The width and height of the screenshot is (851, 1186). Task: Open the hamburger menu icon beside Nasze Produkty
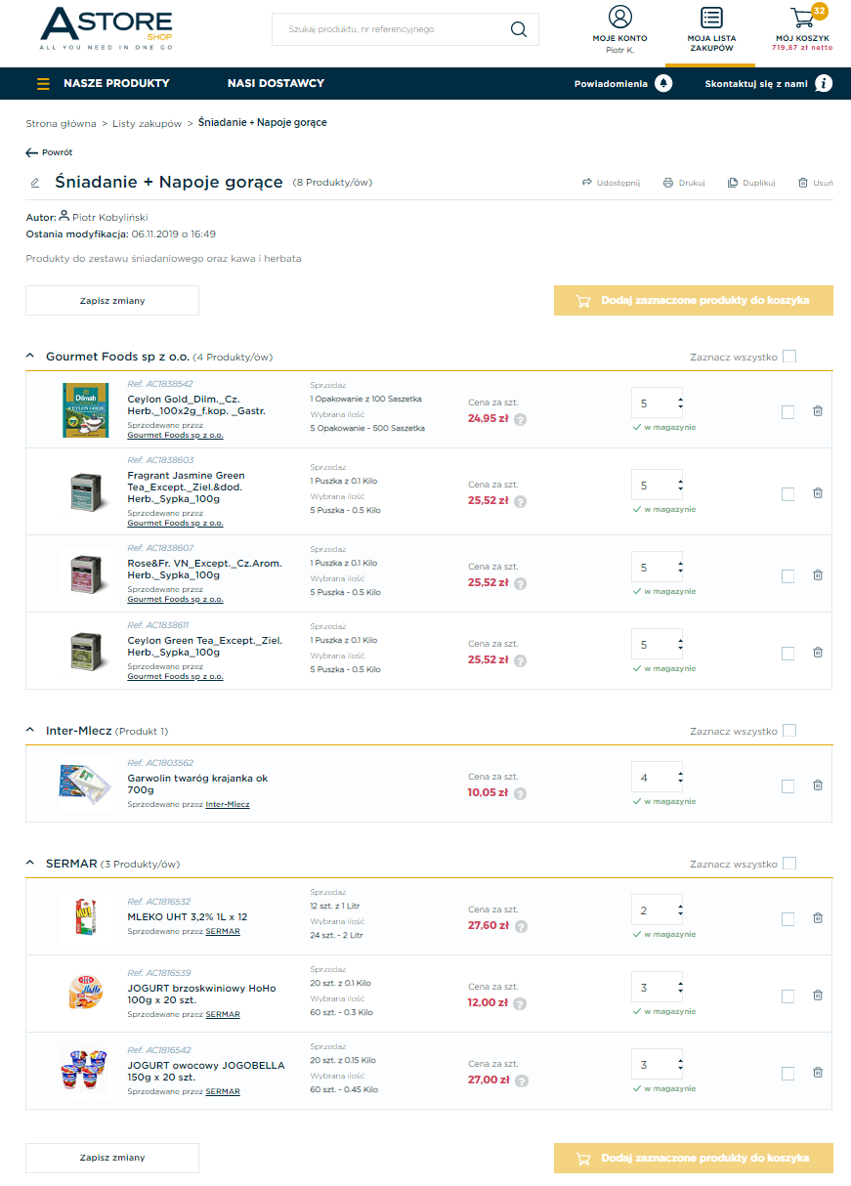43,84
